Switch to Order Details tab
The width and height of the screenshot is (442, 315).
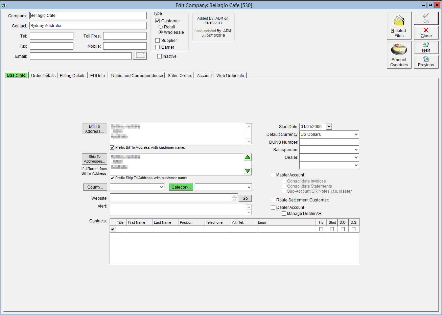pyautogui.click(x=43, y=76)
